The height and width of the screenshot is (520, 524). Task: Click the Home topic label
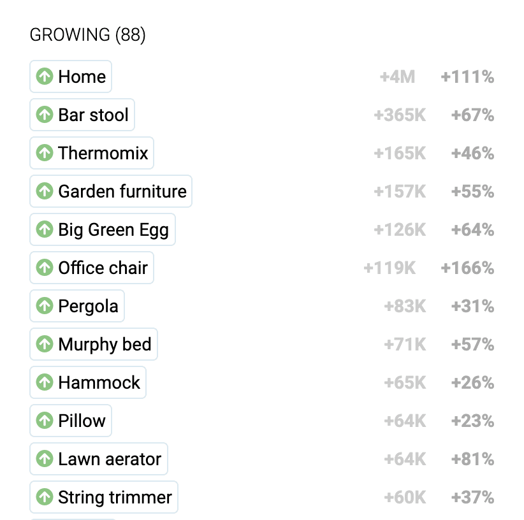click(x=82, y=77)
